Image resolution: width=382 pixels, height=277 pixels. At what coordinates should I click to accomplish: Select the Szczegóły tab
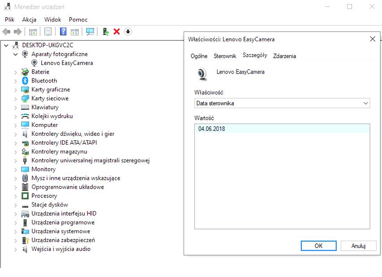(x=255, y=55)
